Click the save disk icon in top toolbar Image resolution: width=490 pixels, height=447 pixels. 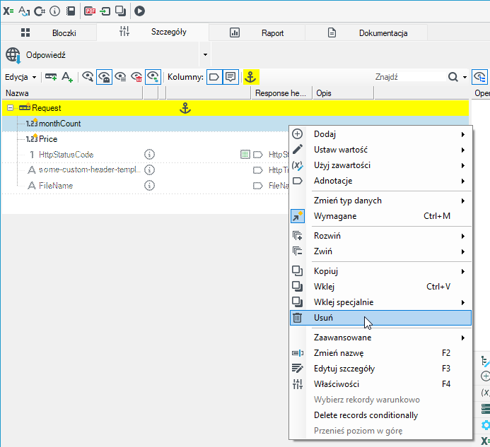[71, 11]
